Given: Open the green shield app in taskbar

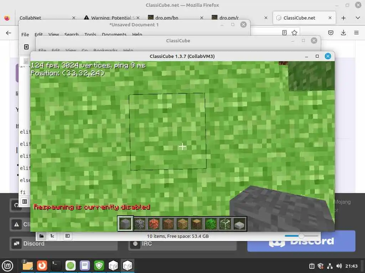Looking at the screenshot, I should point(99,266).
